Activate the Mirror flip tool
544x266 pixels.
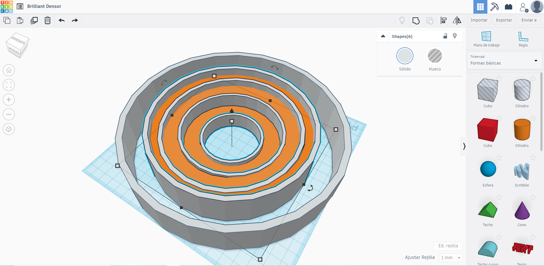(457, 20)
